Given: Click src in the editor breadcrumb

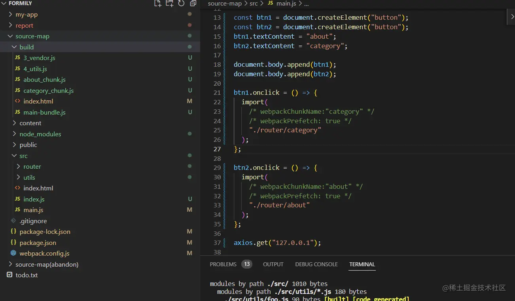Looking at the screenshot, I should [254, 3].
